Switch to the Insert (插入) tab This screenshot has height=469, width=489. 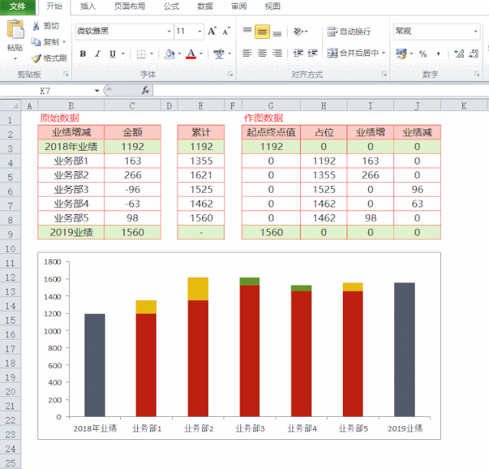click(x=88, y=7)
